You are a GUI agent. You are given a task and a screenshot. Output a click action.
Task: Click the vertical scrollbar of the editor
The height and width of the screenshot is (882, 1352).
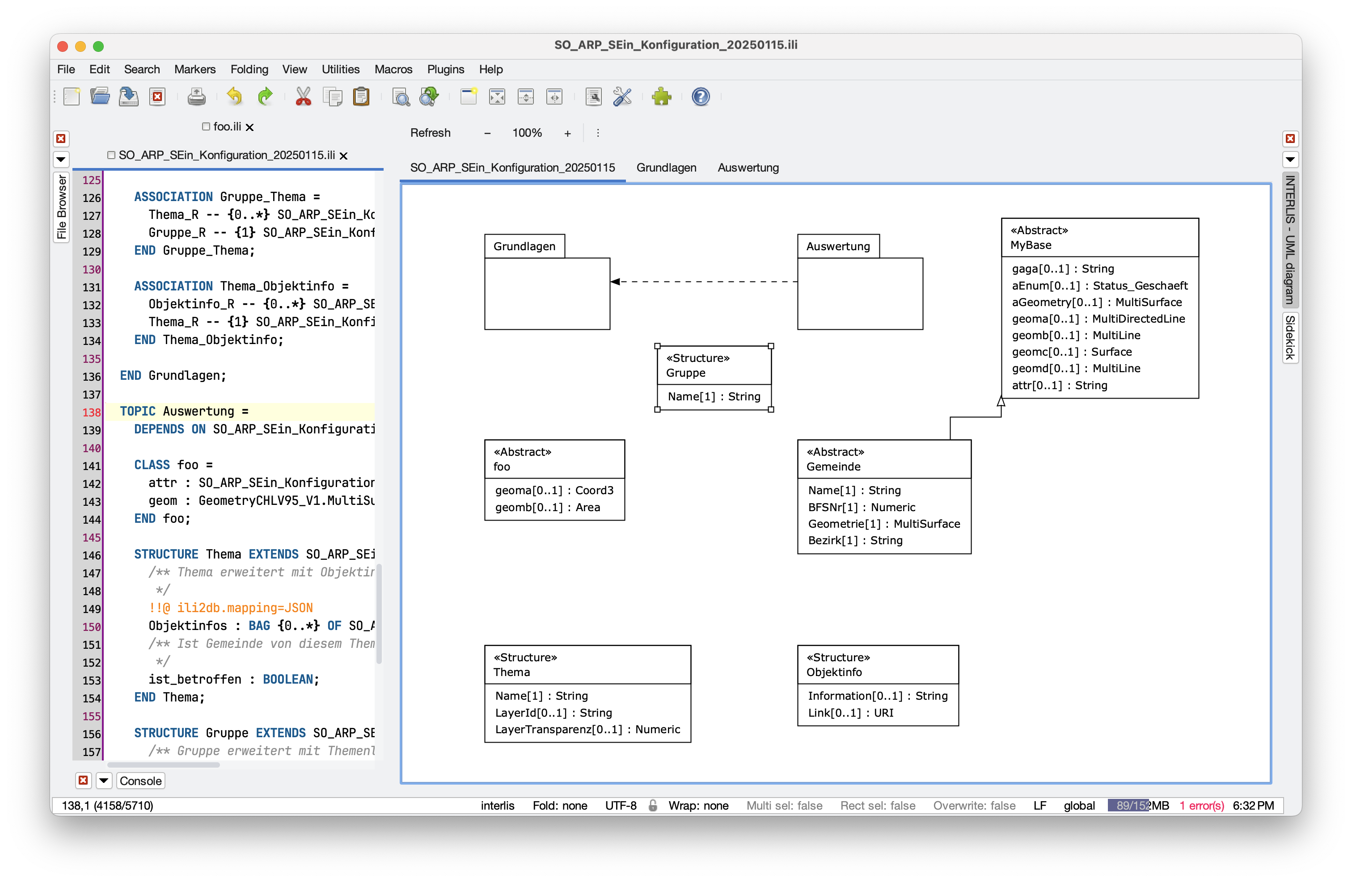tap(379, 614)
